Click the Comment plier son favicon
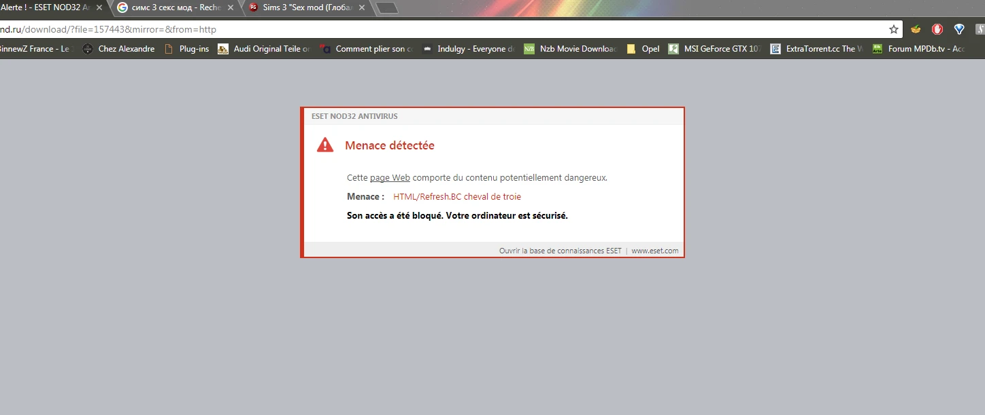Image resolution: width=985 pixels, height=415 pixels. 325,49
